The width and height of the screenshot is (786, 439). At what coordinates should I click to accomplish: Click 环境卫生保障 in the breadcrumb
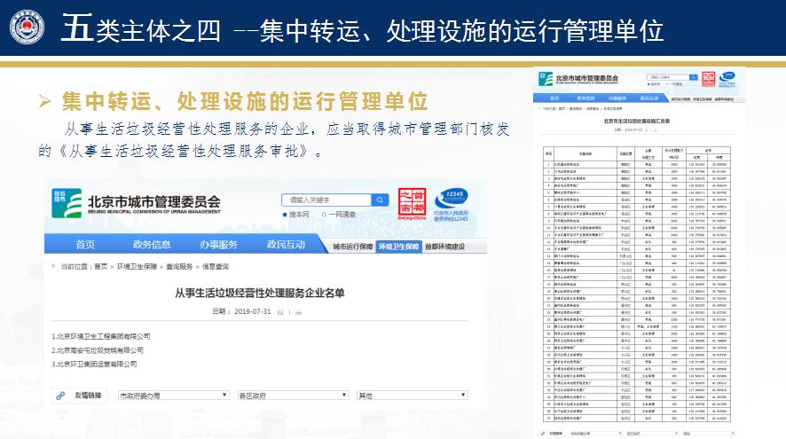[x=137, y=267]
